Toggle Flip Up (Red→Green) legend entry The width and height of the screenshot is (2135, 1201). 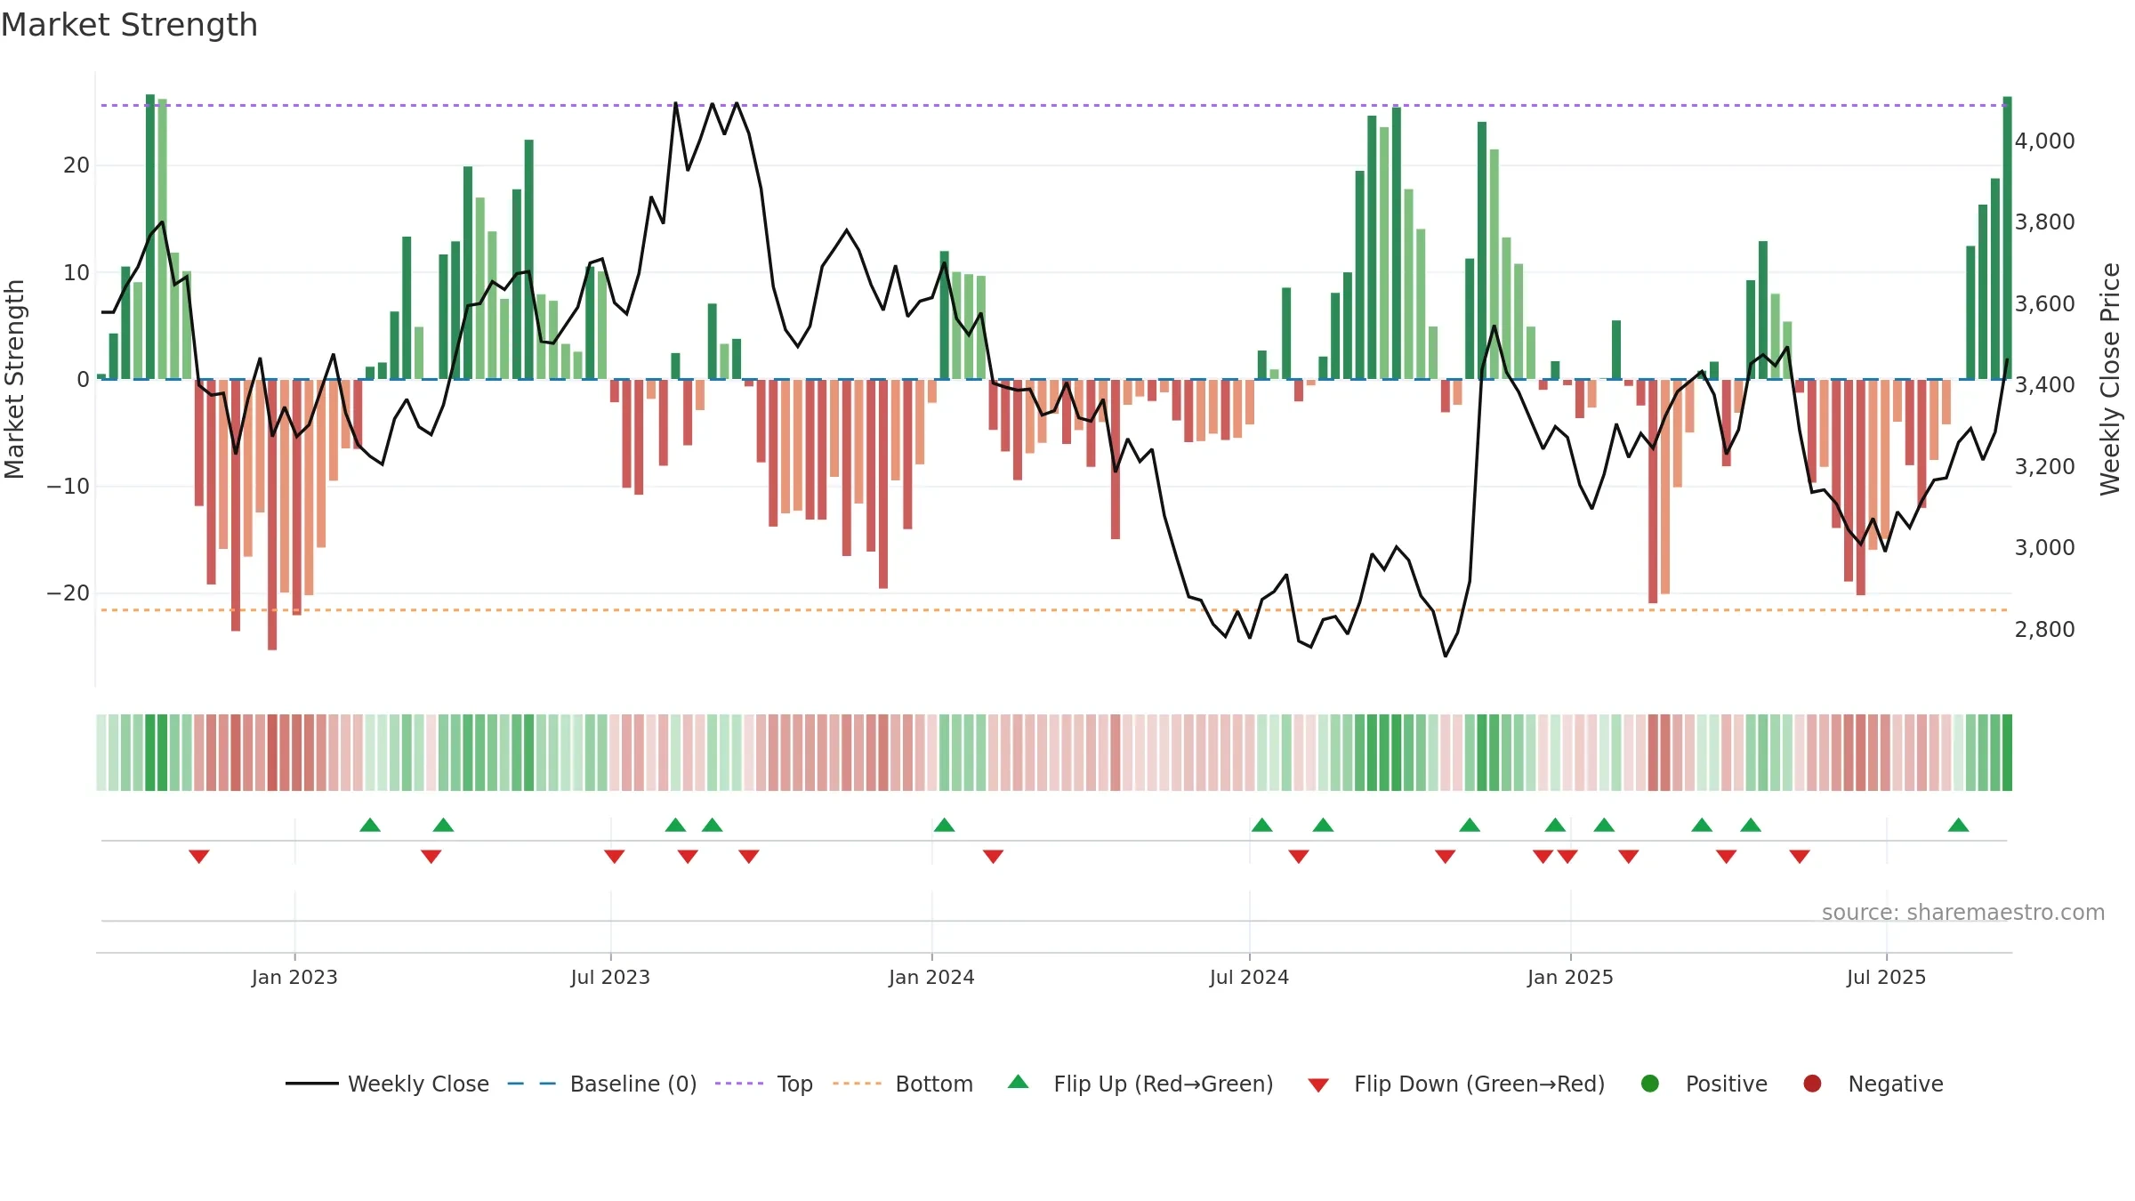[x=1140, y=1084]
